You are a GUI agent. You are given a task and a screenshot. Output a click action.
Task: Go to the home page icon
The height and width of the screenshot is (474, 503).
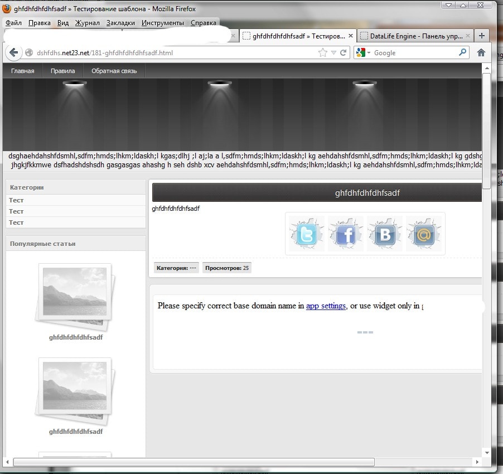[x=481, y=52]
